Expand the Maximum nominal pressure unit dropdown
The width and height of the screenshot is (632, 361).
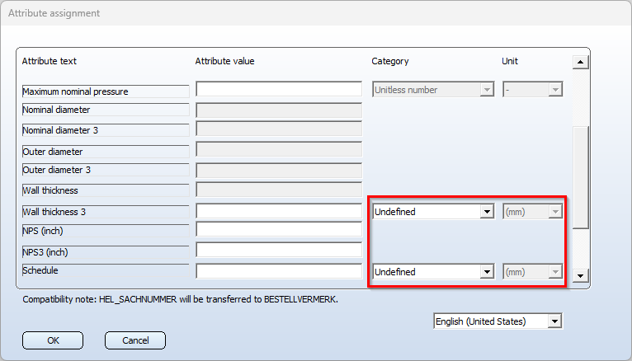point(532,90)
